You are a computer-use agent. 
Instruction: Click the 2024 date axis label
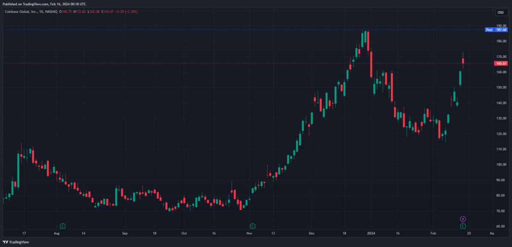click(x=371, y=233)
